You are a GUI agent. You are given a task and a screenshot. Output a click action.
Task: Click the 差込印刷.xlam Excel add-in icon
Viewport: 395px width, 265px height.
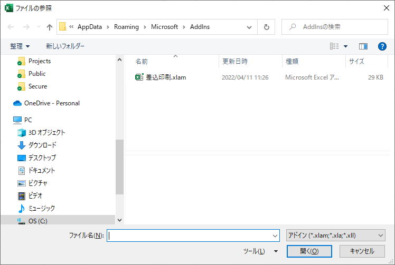point(139,77)
